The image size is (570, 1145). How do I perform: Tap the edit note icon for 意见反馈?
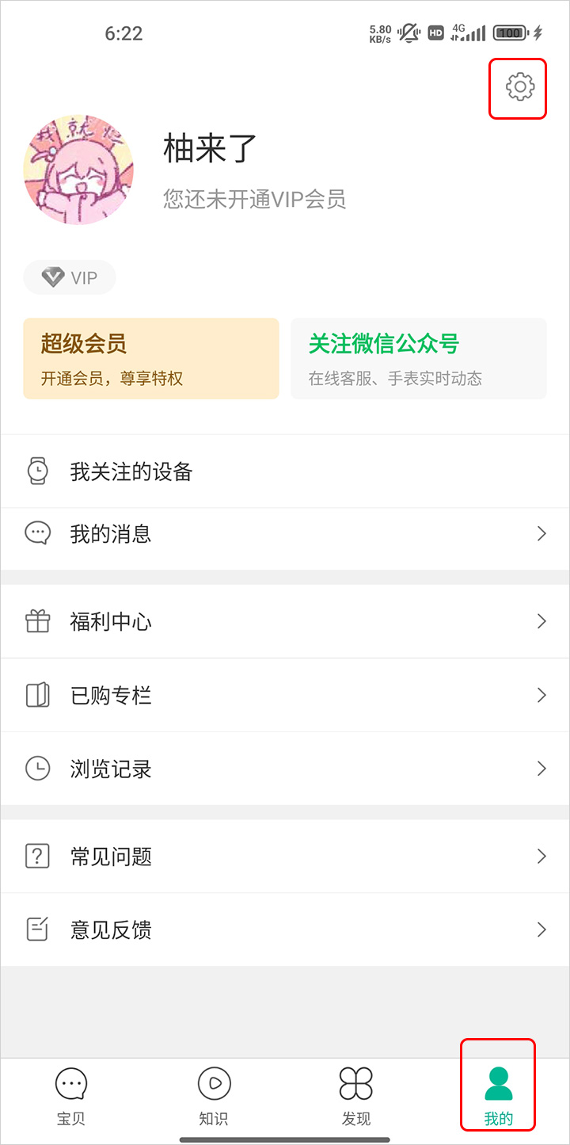pyautogui.click(x=37, y=929)
